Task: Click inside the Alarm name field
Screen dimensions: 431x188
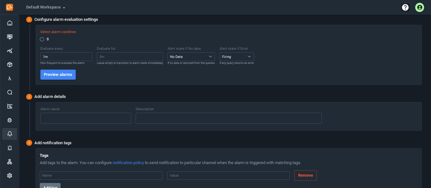Action: tap(86, 118)
